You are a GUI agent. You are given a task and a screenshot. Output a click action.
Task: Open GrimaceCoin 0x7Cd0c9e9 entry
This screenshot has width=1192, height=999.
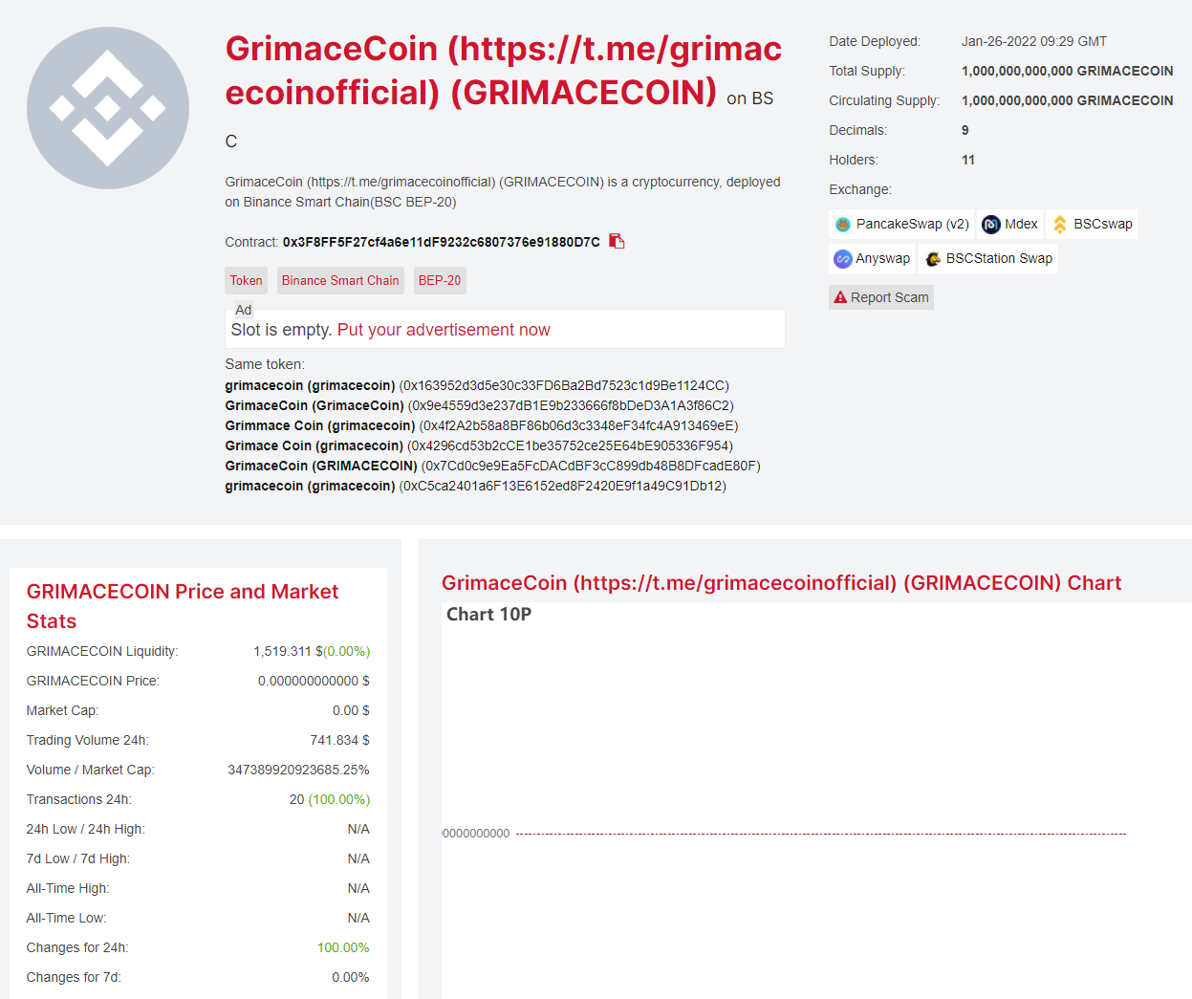492,466
